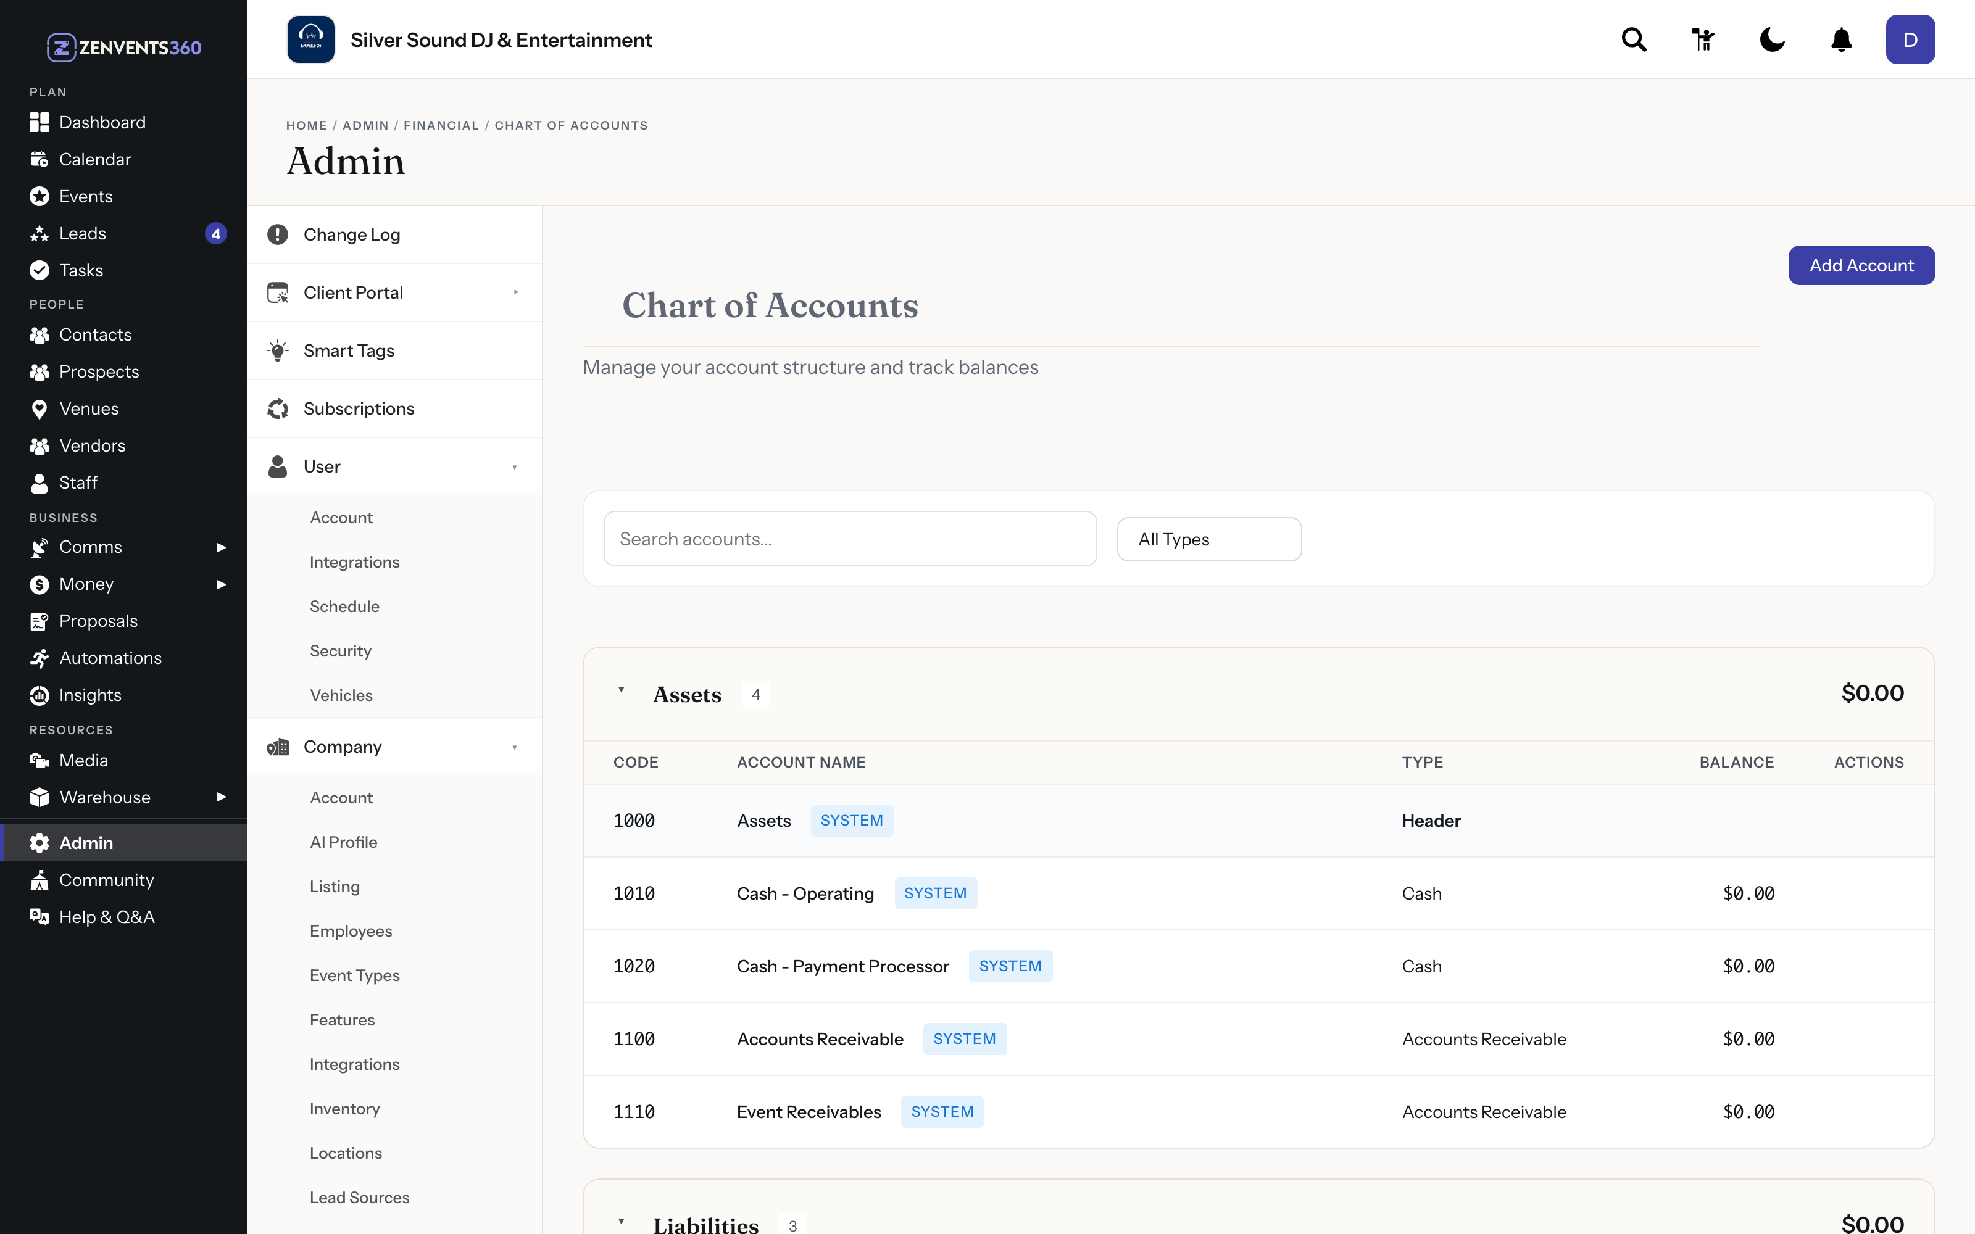Expand the Warehouse submenu arrow
This screenshot has width=1975, height=1234.
click(x=220, y=797)
